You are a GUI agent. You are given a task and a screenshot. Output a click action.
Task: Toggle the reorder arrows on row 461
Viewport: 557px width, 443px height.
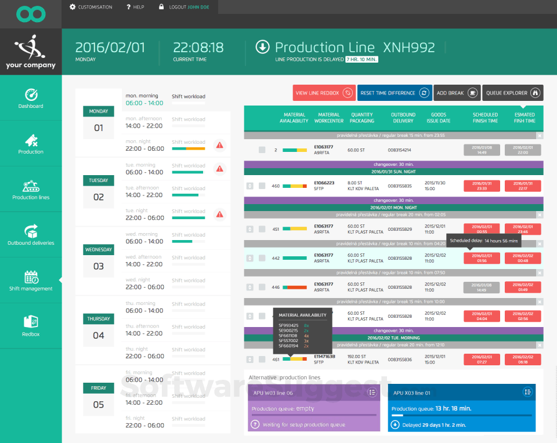coord(250,360)
